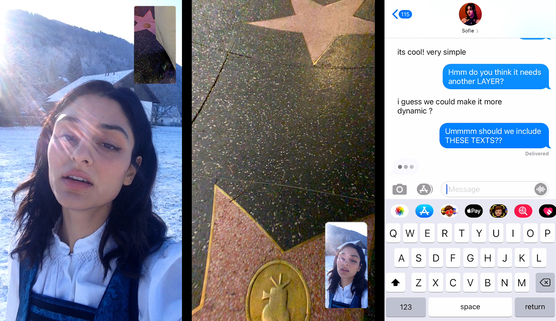The height and width of the screenshot is (321, 556).
Task: Go back using the 115 back arrow
Action: (x=402, y=14)
